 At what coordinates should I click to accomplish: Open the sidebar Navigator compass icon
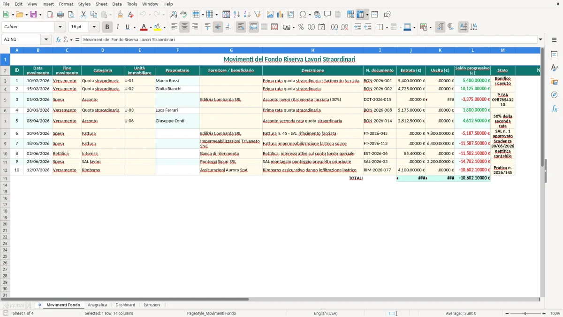[x=554, y=95]
